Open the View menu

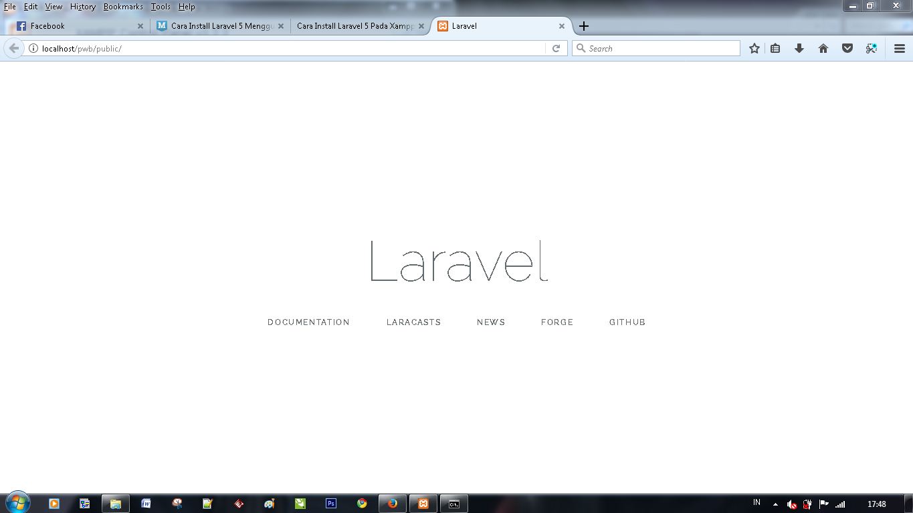54,7
